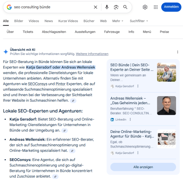183x181 pixels.
Task: Open quick settings gear icon
Action: coord(145,7)
